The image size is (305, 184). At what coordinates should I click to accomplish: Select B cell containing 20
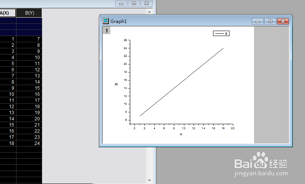coord(29,119)
